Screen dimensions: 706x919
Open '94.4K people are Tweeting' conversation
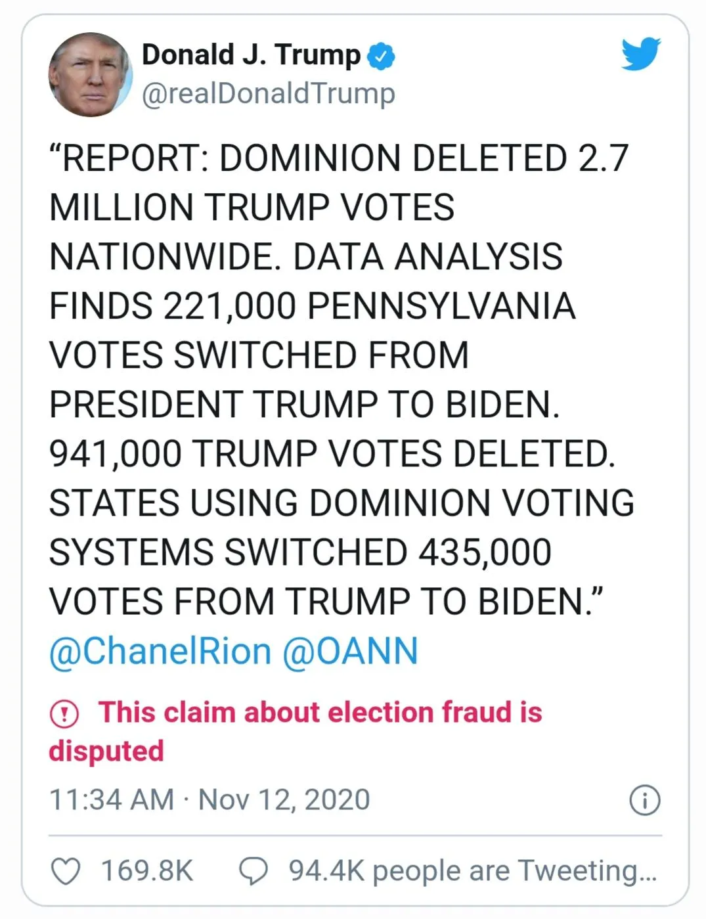pyautogui.click(x=472, y=871)
